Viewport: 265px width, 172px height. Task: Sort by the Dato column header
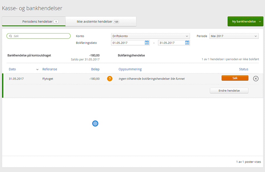[12, 69]
